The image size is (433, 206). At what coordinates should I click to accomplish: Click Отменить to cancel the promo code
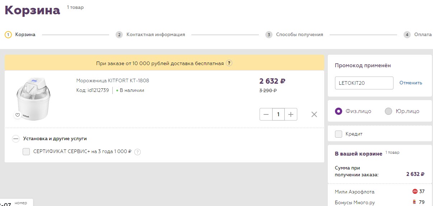[x=411, y=83]
